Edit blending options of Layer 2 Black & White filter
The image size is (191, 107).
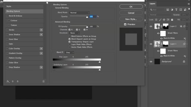(185, 39)
